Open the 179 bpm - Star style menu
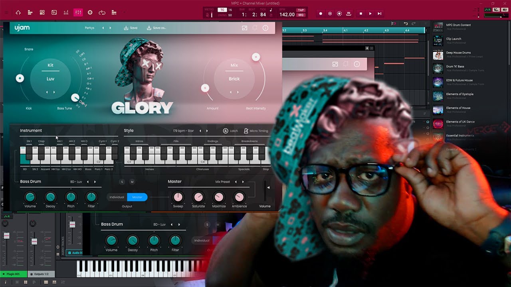511x287 pixels. [183, 131]
